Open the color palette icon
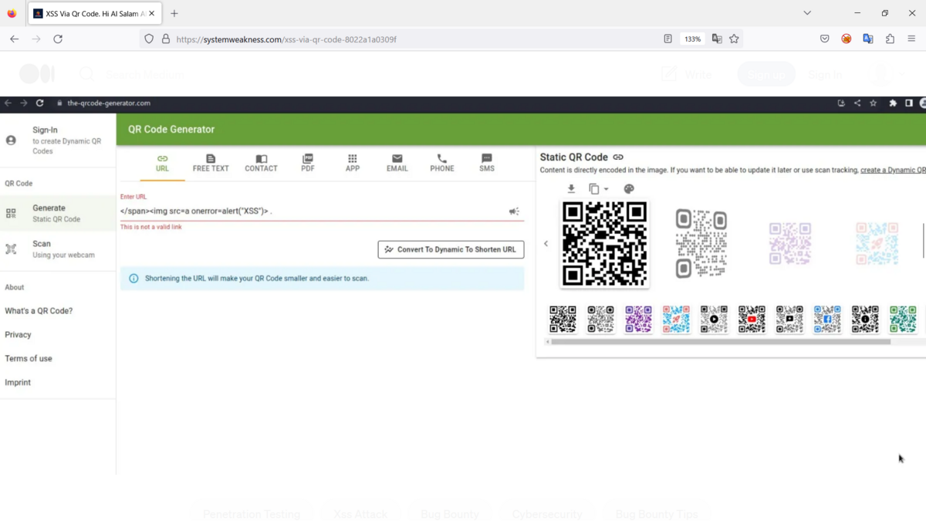The height and width of the screenshot is (521, 926). click(629, 189)
